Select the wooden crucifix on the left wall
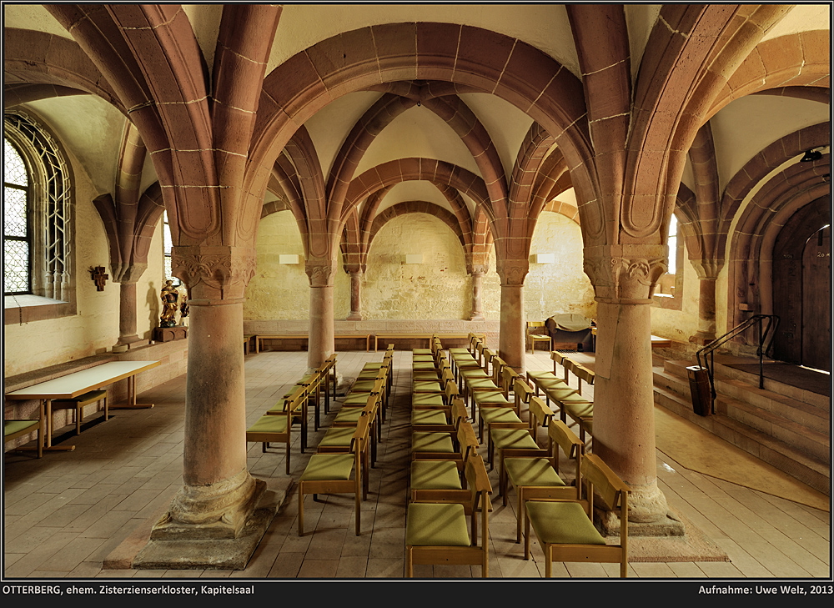Viewport: 834px width, 608px height. coord(100,279)
